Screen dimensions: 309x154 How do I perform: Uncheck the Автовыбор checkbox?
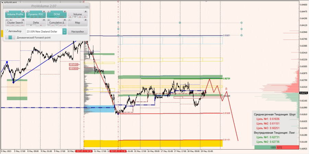(7, 31)
